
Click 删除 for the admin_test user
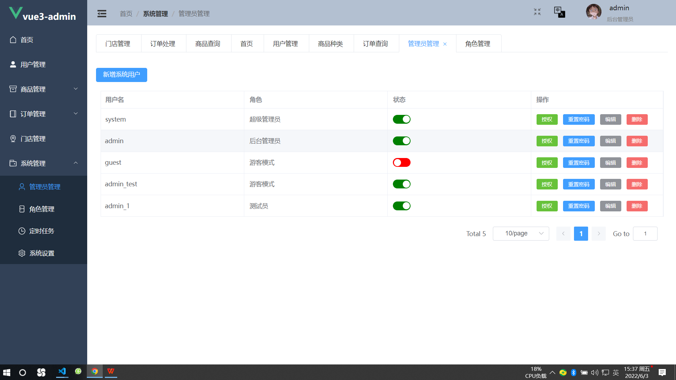pos(637,184)
